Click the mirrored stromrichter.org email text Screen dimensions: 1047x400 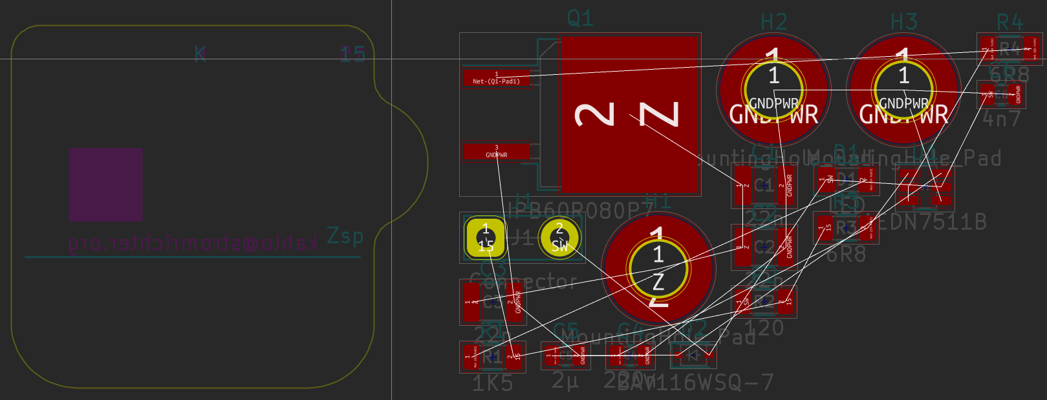tap(193, 244)
